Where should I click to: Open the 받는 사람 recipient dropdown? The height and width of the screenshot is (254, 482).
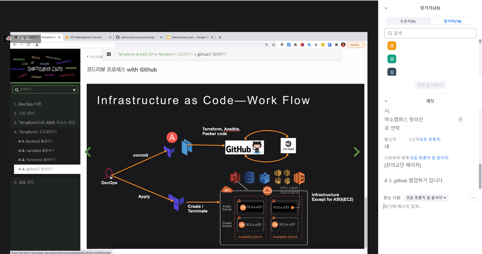(426, 198)
